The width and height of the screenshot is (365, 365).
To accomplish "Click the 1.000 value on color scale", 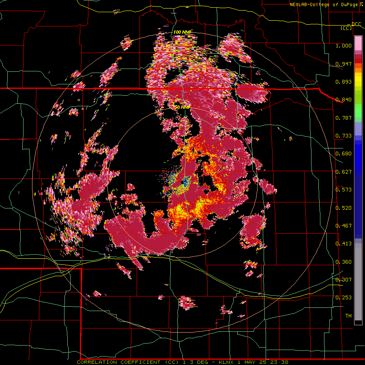I will coord(344,45).
